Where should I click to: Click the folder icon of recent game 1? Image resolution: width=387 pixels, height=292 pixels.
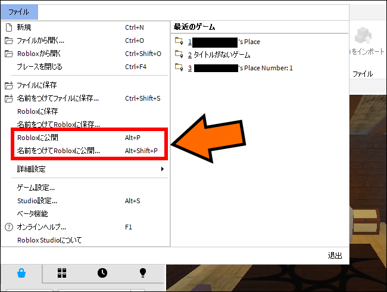(179, 41)
